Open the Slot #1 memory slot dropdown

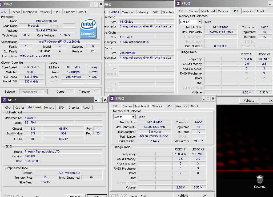point(133,117)
